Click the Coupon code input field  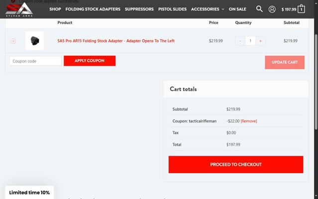click(35, 61)
